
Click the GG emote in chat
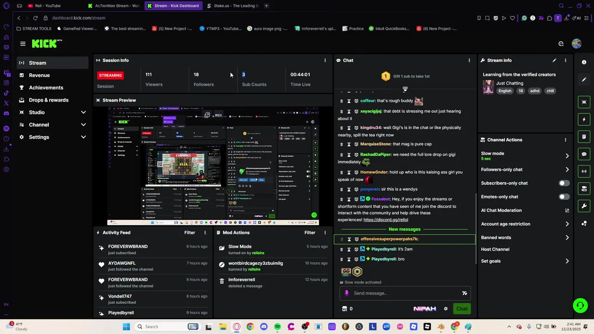pos(346,272)
